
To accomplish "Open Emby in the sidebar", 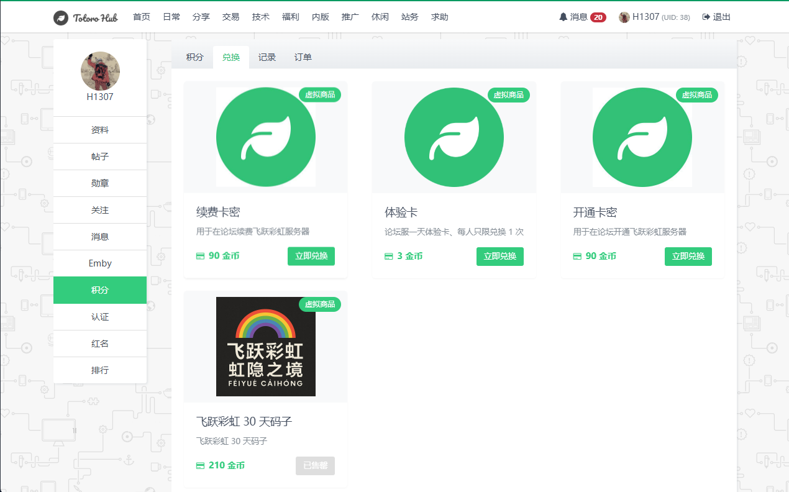I will pyautogui.click(x=100, y=263).
